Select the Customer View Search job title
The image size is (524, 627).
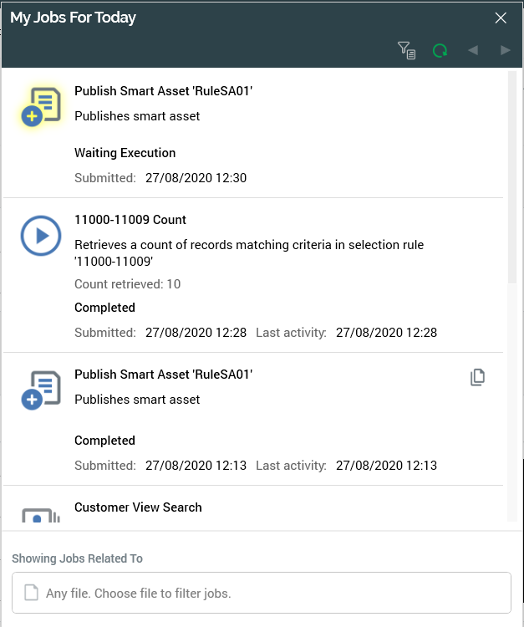138,507
